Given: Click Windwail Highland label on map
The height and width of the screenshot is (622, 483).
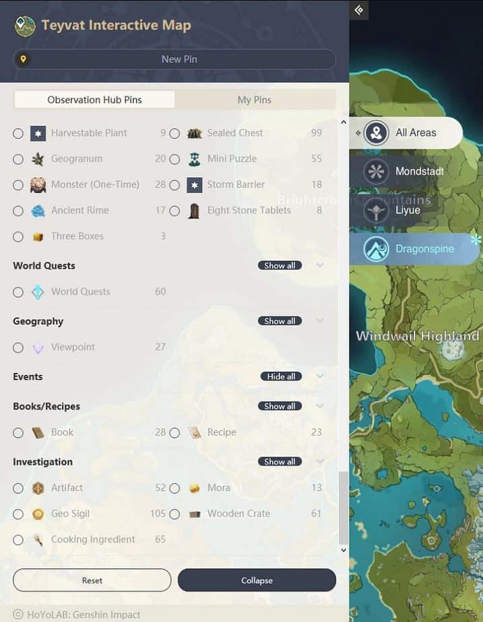Looking at the screenshot, I should click(x=418, y=336).
